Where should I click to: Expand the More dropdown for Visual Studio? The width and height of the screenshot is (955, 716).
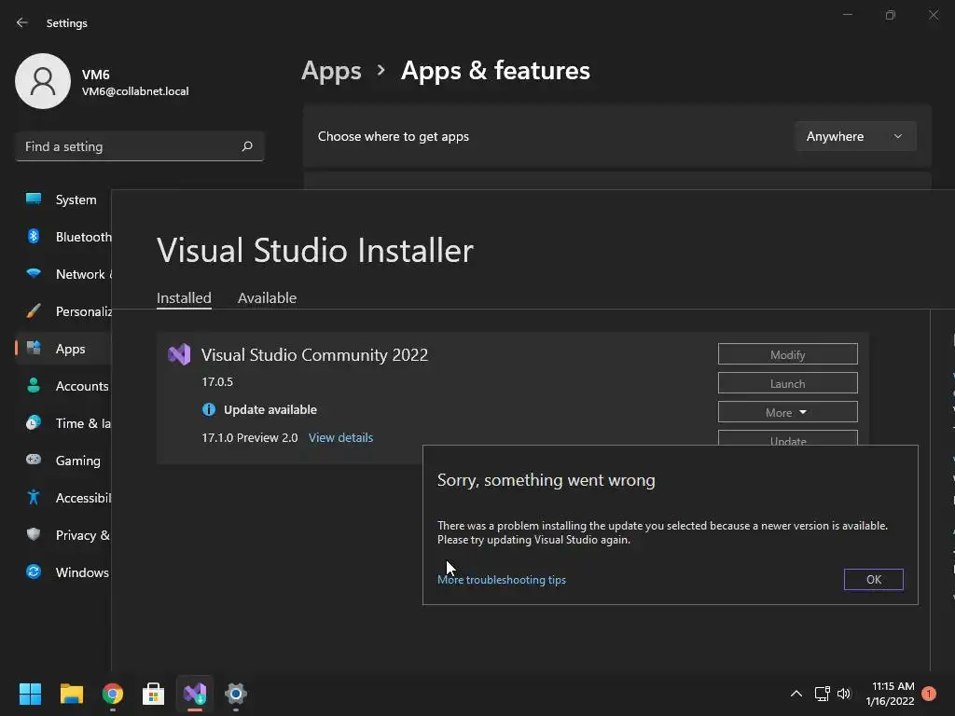click(x=787, y=412)
